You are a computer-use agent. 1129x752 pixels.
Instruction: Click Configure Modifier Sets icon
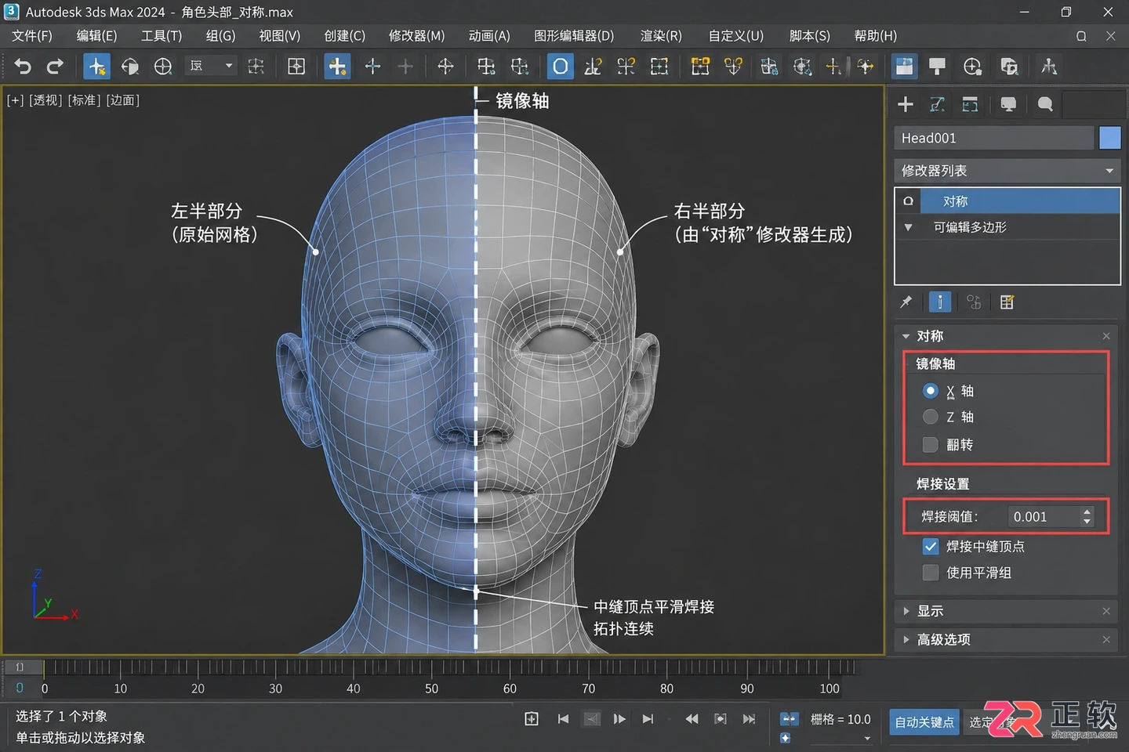click(x=1007, y=302)
